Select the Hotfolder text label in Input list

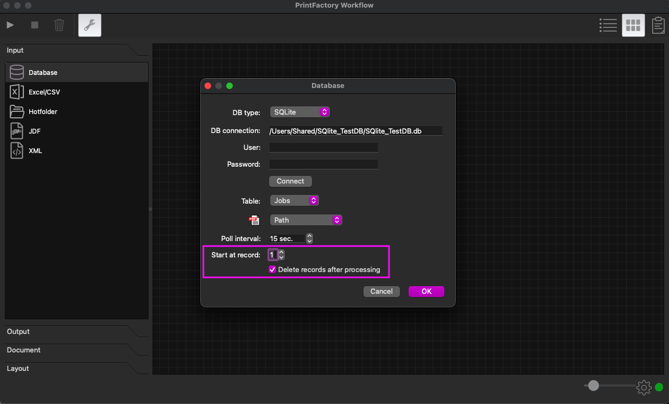43,111
